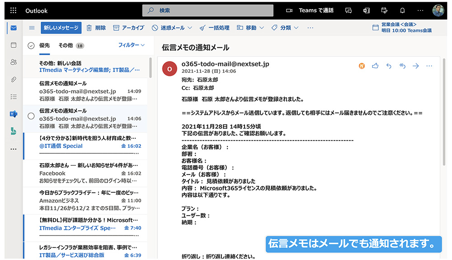Open the app launcher grid icon

tap(13, 11)
